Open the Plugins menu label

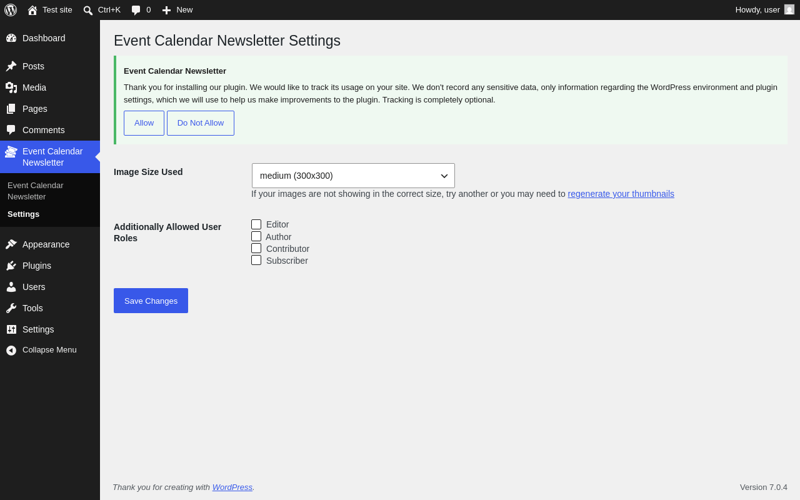[37, 266]
